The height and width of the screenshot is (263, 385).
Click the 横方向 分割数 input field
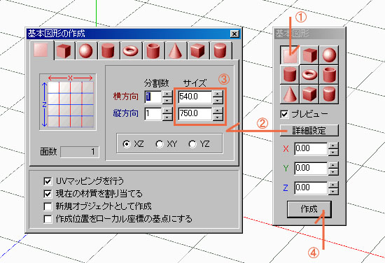[x=153, y=97]
